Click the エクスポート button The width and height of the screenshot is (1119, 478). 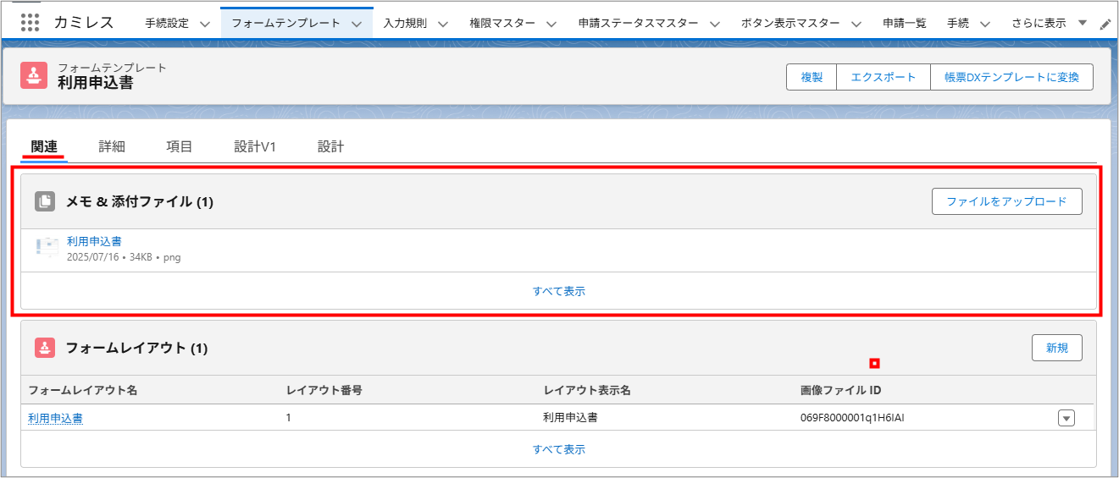883,77
